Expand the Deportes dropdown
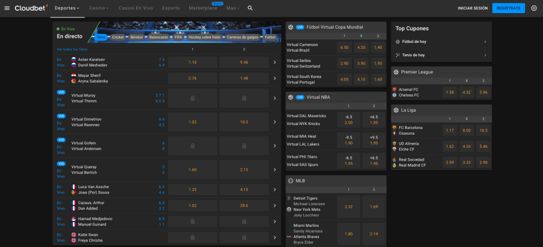The width and height of the screenshot is (543, 247). pos(67,8)
